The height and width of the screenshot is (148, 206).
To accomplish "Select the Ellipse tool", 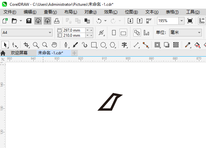I will (x=103, y=45).
